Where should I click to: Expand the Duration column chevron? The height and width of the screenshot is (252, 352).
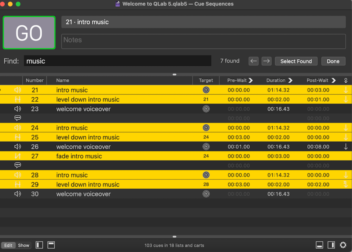290,80
